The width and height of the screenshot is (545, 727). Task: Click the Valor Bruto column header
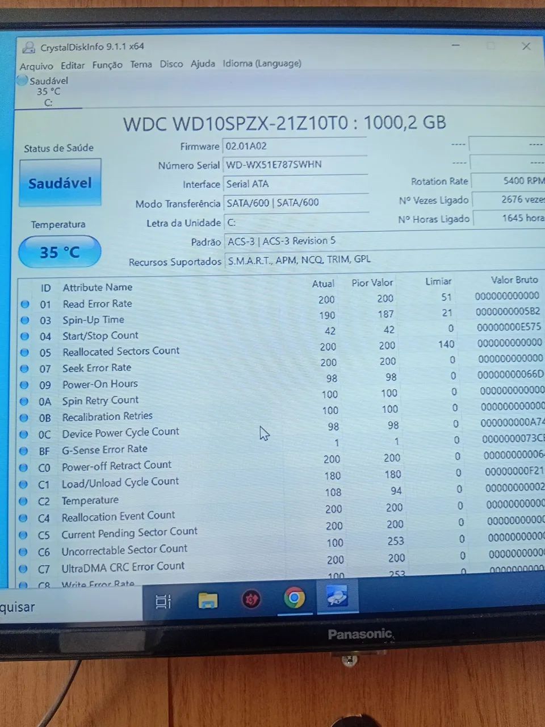(514, 279)
